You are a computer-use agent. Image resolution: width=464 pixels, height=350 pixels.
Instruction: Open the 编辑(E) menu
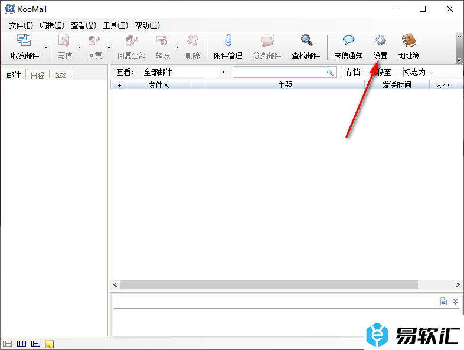[x=52, y=25]
